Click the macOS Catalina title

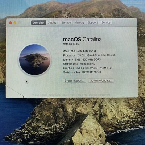(82, 40)
